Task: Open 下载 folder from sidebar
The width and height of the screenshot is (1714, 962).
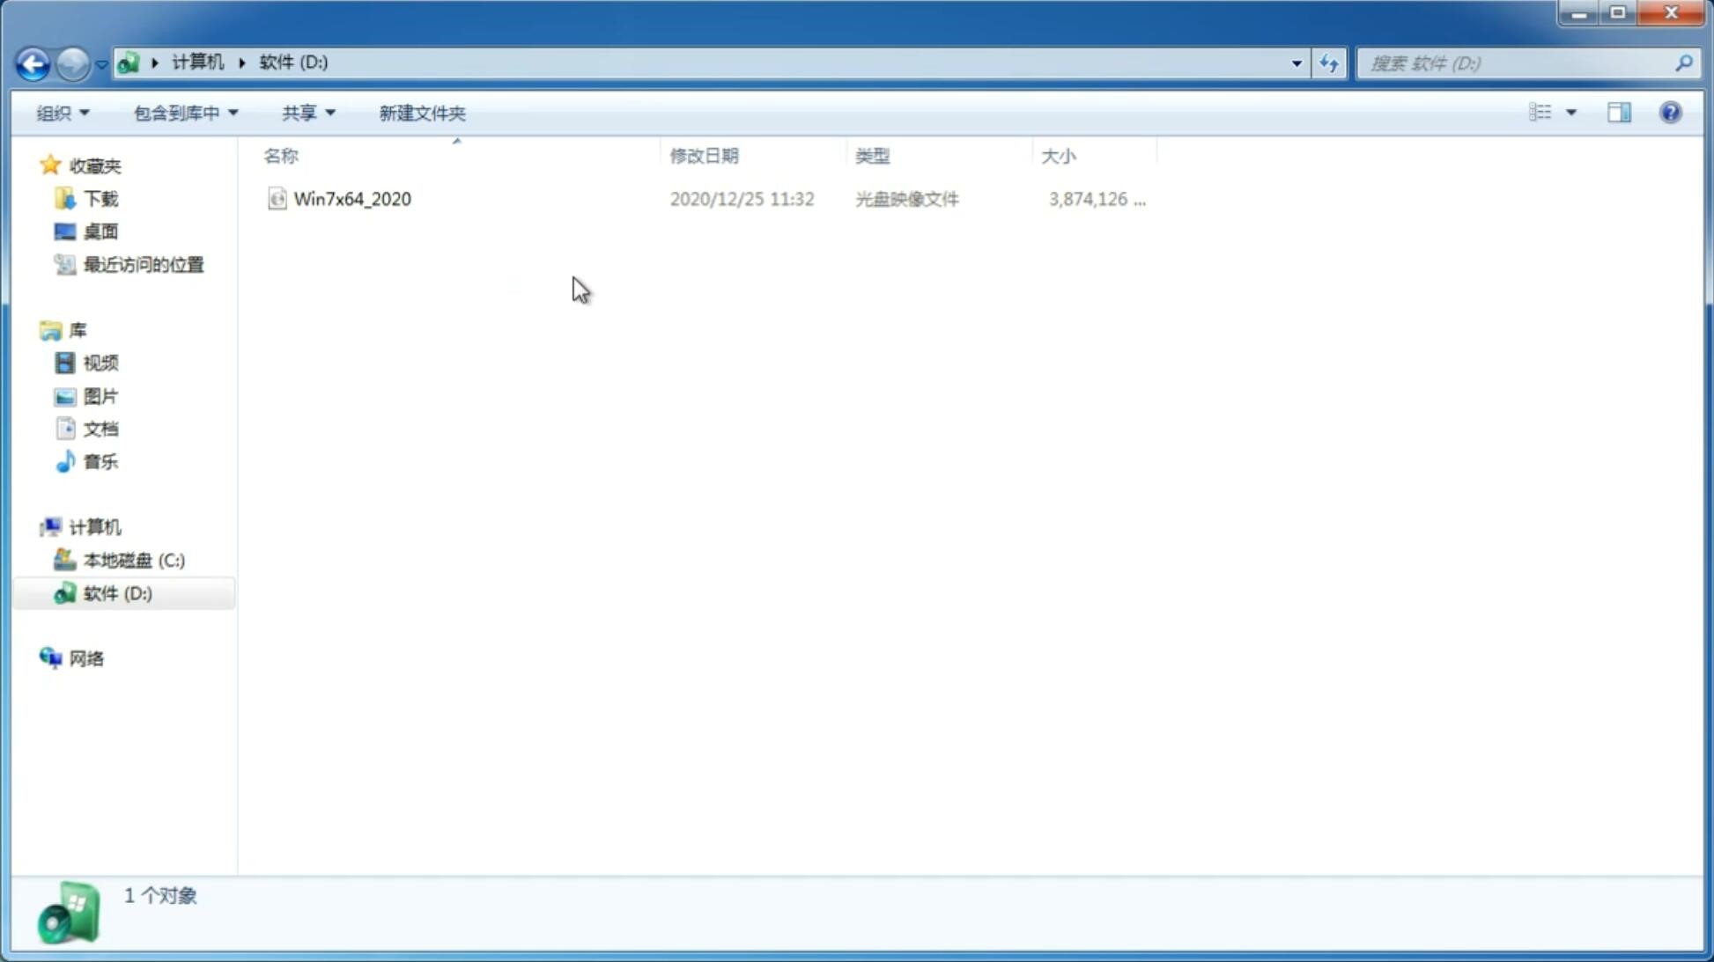Action: click(100, 197)
